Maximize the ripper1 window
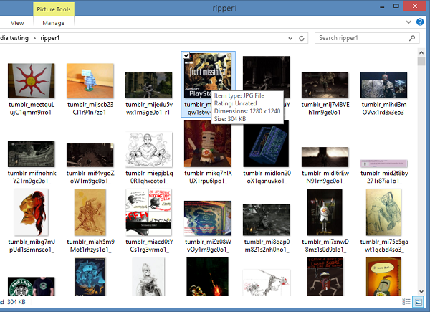The height and width of the screenshot is (312, 430). [x=396, y=6]
